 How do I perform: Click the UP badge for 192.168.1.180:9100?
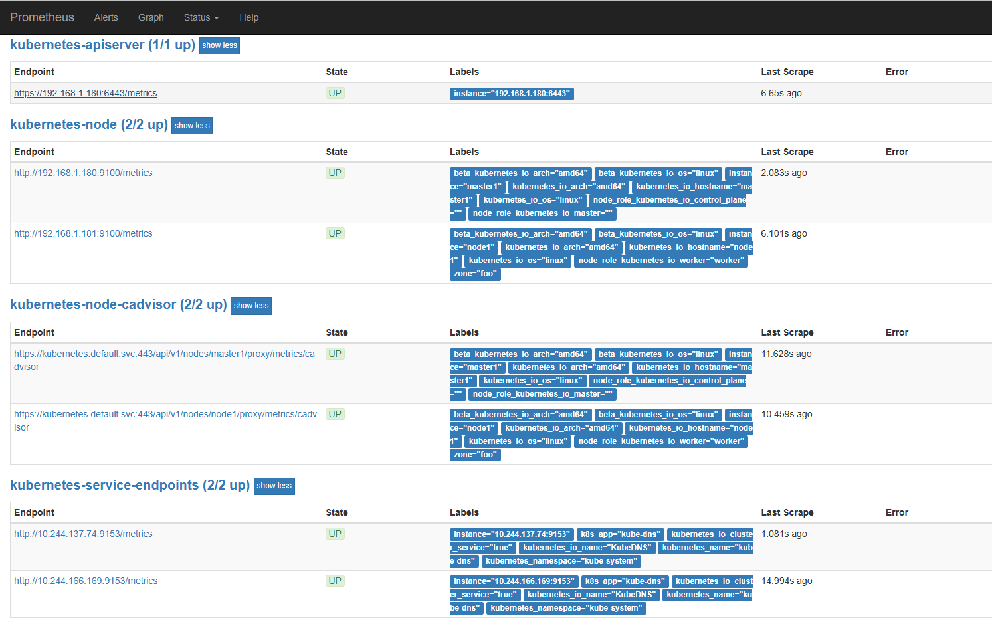coord(335,173)
